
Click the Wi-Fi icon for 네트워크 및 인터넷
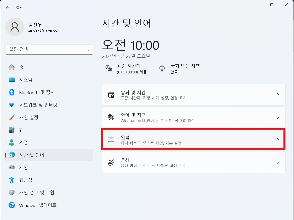[12, 105]
